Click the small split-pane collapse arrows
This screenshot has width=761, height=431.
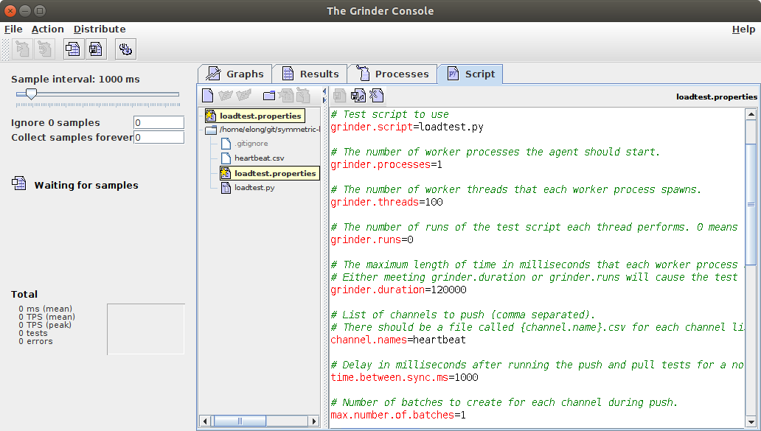point(324,96)
